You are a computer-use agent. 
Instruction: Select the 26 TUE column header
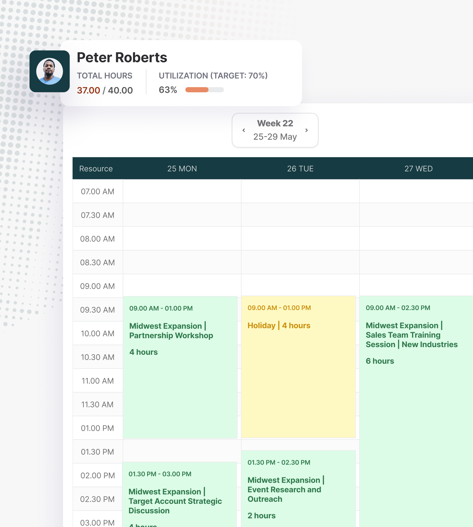[x=300, y=169]
